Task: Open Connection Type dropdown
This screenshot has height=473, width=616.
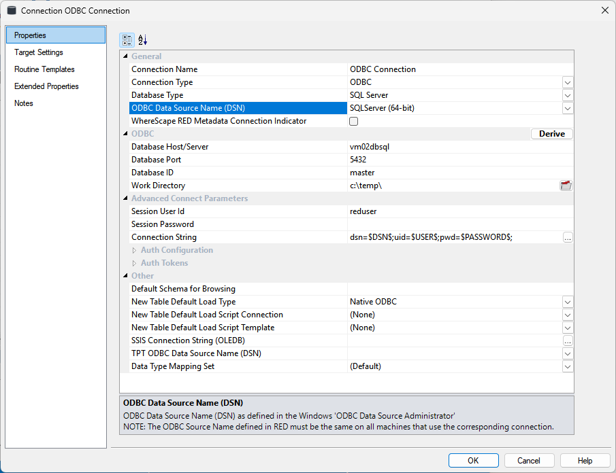Action: pyautogui.click(x=567, y=82)
